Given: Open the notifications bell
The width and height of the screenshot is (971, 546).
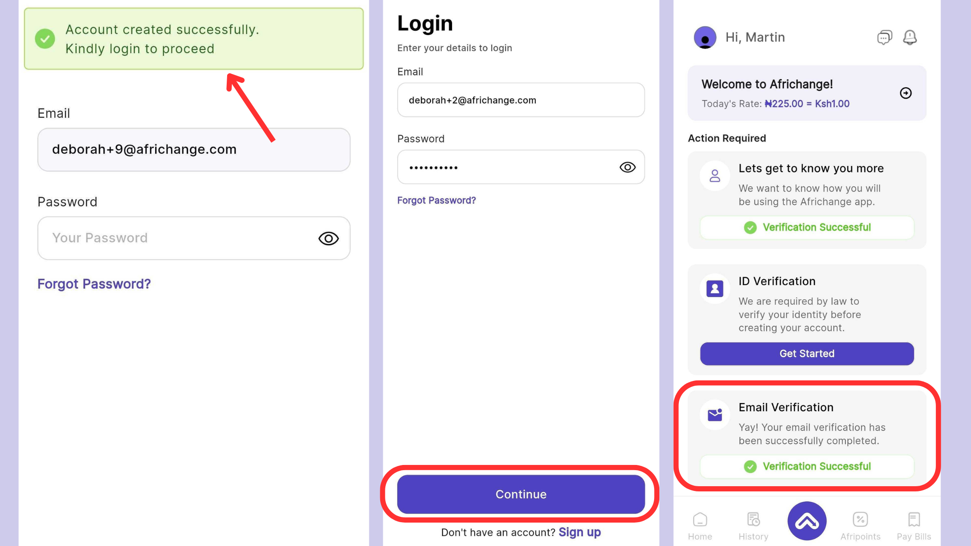Looking at the screenshot, I should (x=910, y=37).
